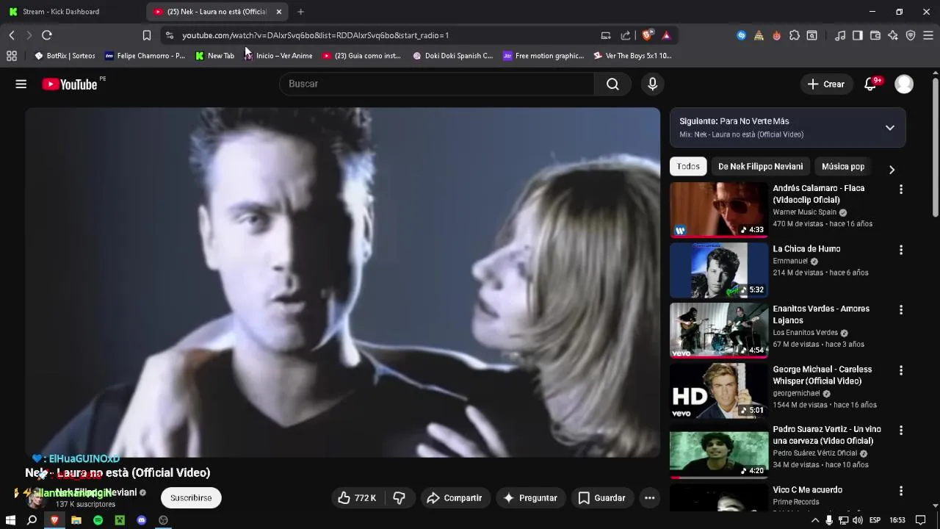The width and height of the screenshot is (940, 529).
Task: Open the account avatar menu
Action: click(x=904, y=84)
